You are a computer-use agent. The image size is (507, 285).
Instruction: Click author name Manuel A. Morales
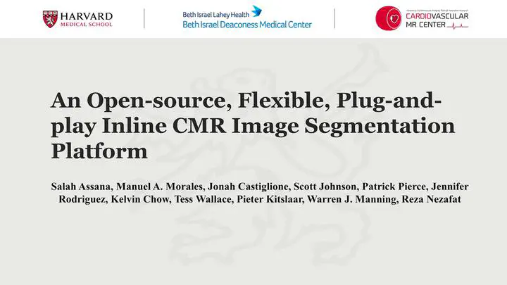tap(160, 186)
